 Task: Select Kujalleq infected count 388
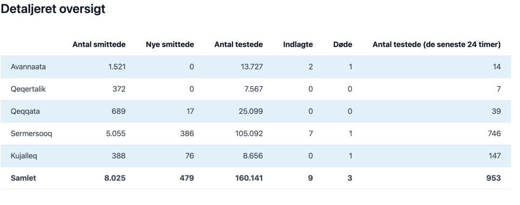click(x=119, y=156)
